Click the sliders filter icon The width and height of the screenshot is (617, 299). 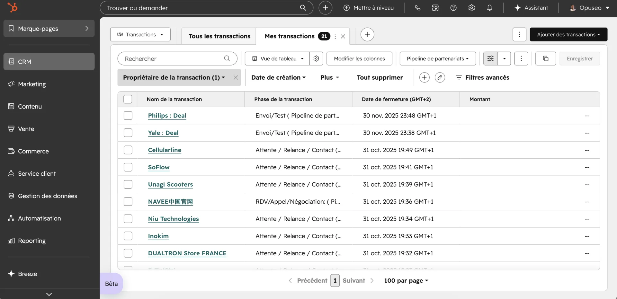coord(490,58)
